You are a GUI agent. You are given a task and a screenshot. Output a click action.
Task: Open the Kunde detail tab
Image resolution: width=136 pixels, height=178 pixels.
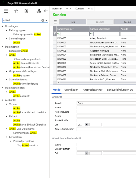pyautogui.click(x=56, y=90)
